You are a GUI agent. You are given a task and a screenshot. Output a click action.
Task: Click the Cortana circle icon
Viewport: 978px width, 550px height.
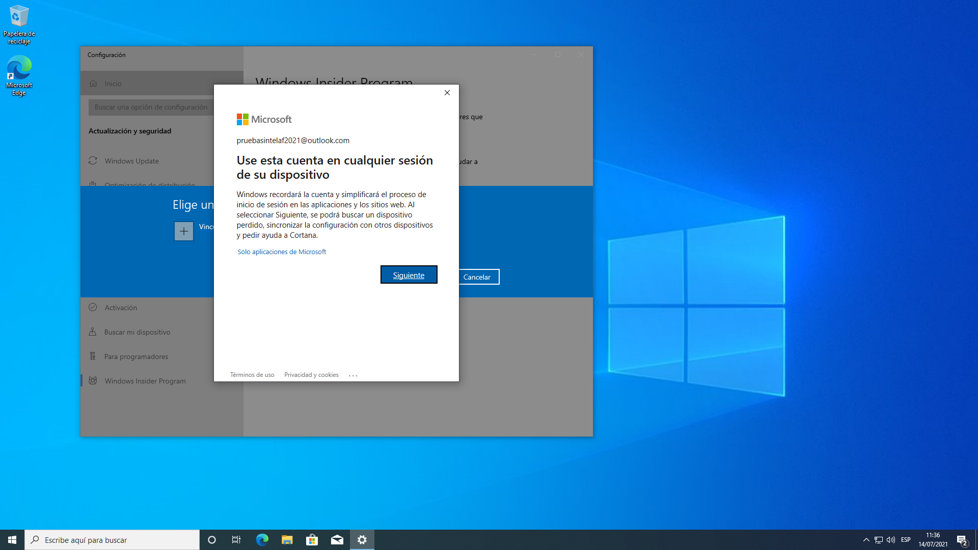(x=212, y=540)
